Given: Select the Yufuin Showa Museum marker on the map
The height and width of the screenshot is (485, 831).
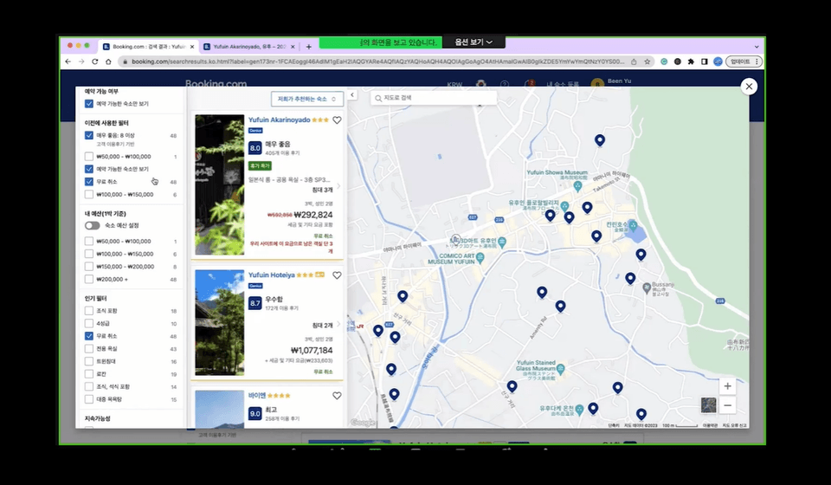Looking at the screenshot, I should [x=577, y=186].
